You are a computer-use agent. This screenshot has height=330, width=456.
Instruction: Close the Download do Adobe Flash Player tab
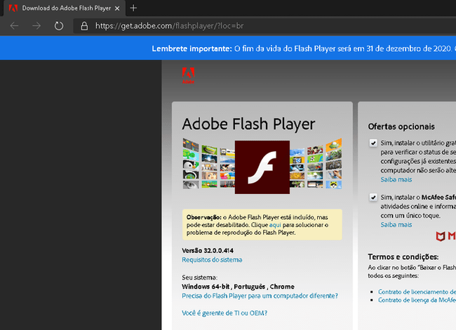[x=117, y=8]
